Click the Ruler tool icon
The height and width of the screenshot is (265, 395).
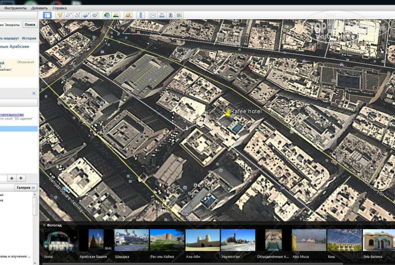pyautogui.click(x=140, y=15)
